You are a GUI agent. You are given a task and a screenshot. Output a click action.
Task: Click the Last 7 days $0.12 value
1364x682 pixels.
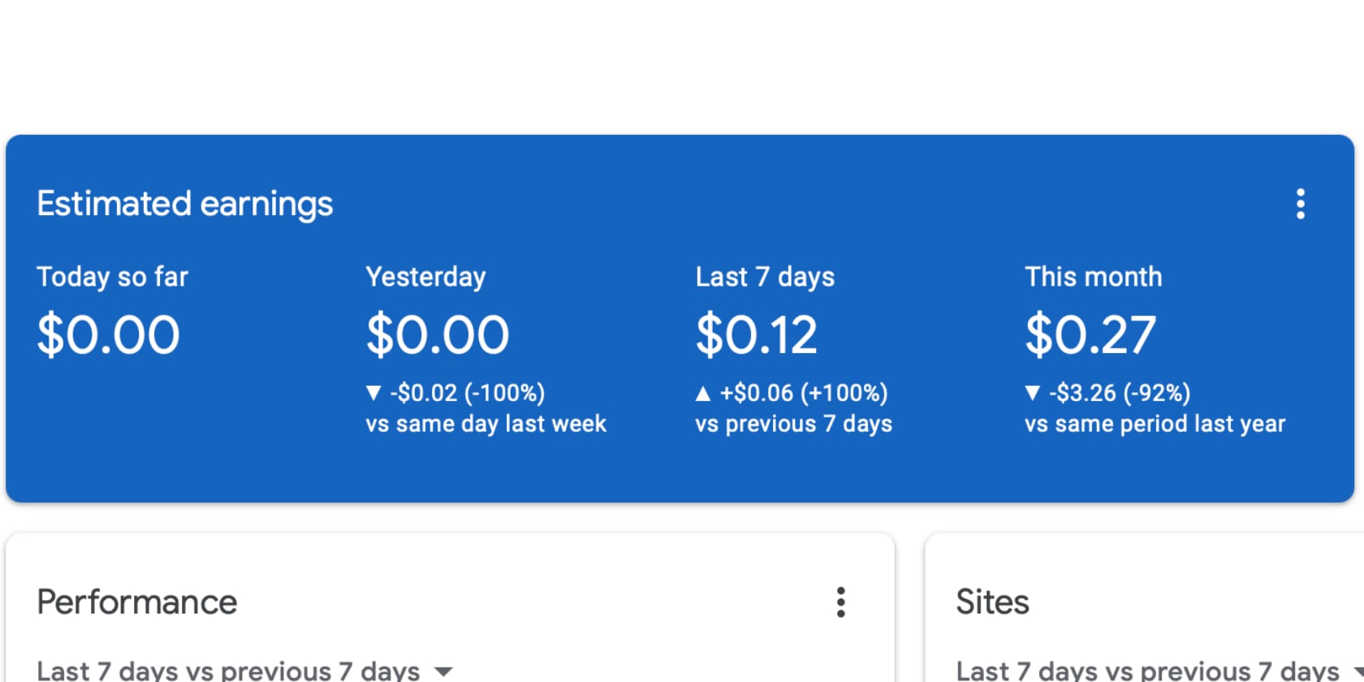[756, 335]
